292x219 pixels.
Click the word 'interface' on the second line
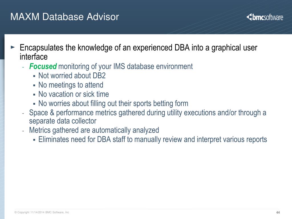[34, 57]
